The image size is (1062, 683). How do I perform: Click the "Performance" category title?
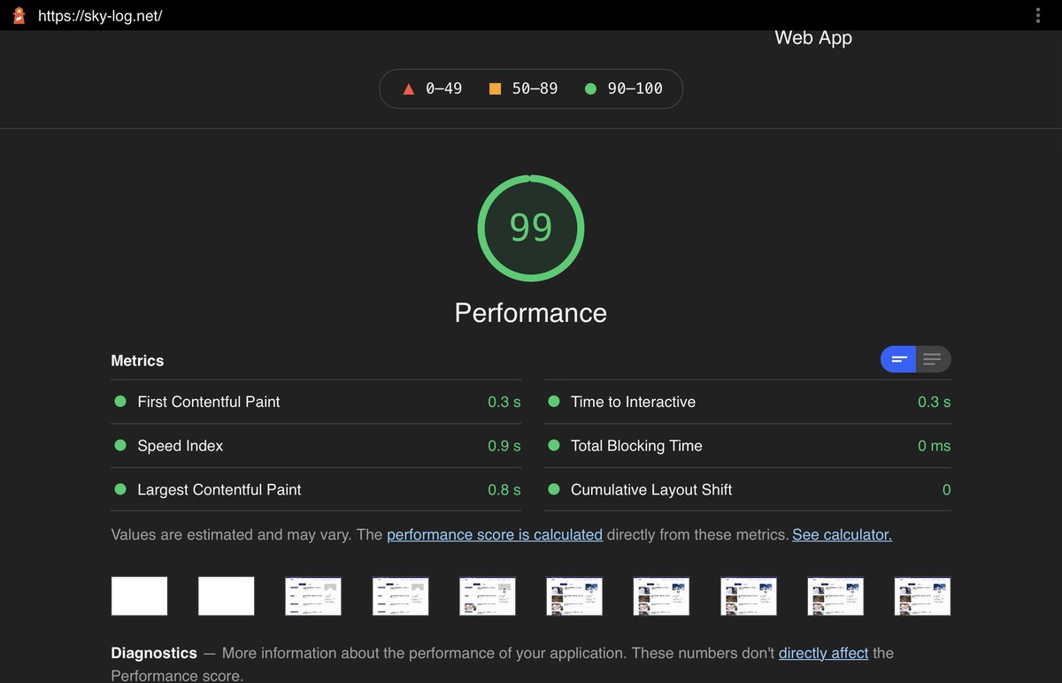click(x=531, y=313)
